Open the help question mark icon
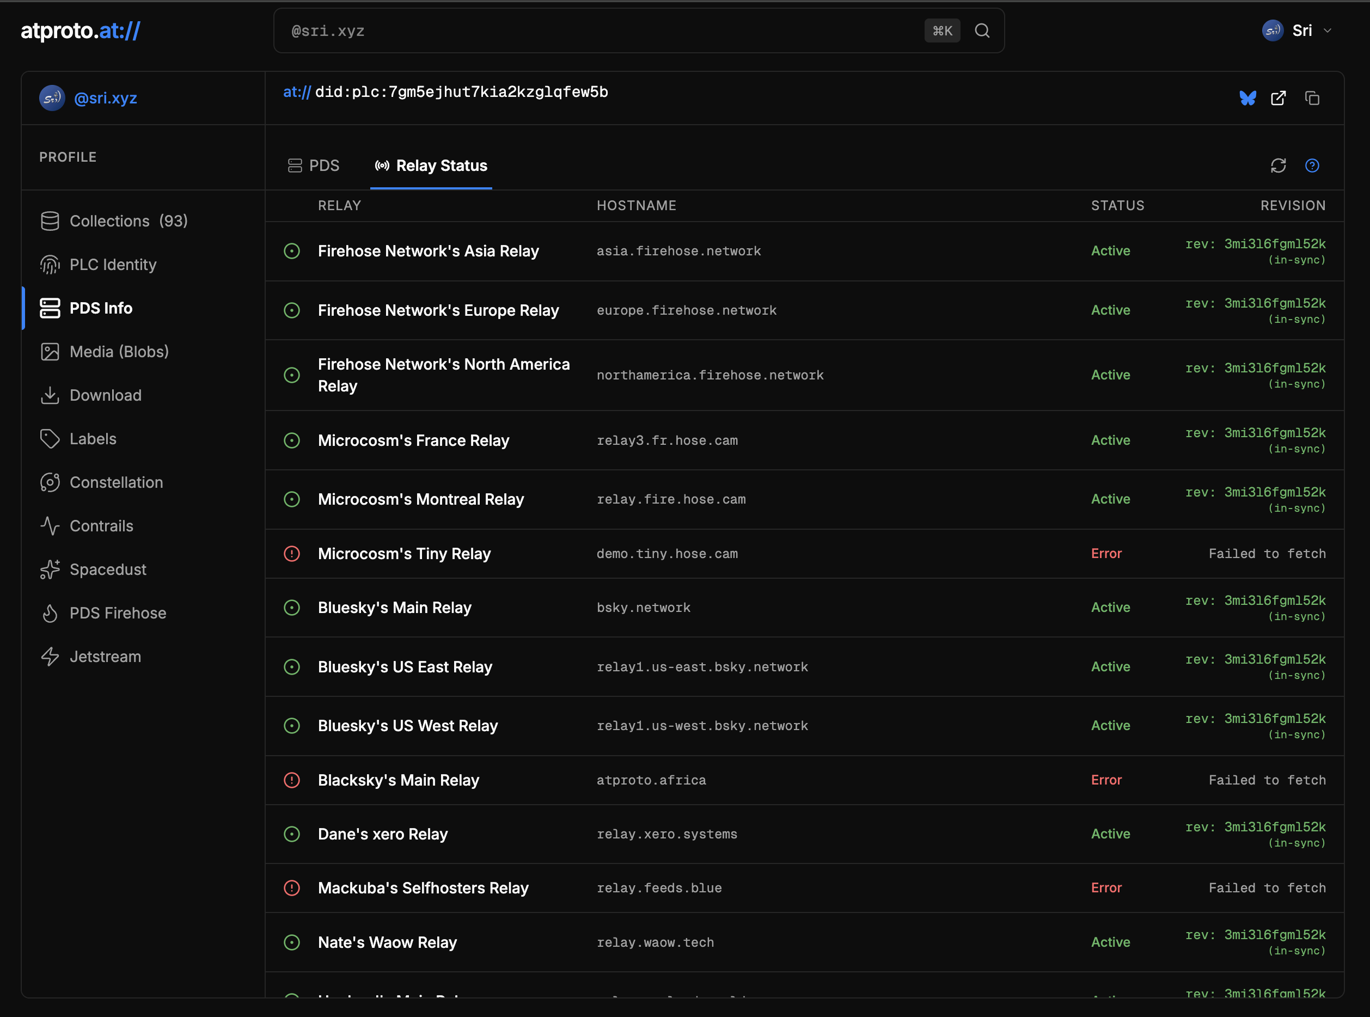Screen dimensions: 1370x1017 1312,166
